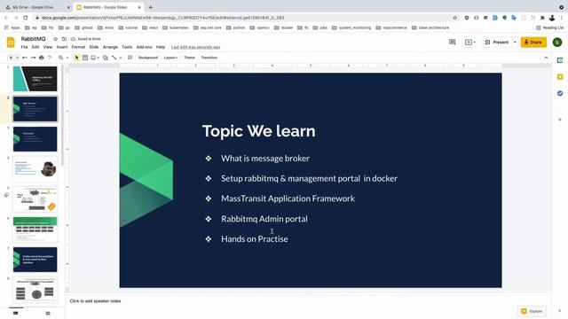Open the Tools menu

coord(127,47)
